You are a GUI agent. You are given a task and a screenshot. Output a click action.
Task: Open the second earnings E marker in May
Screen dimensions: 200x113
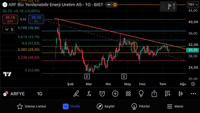point(124,76)
